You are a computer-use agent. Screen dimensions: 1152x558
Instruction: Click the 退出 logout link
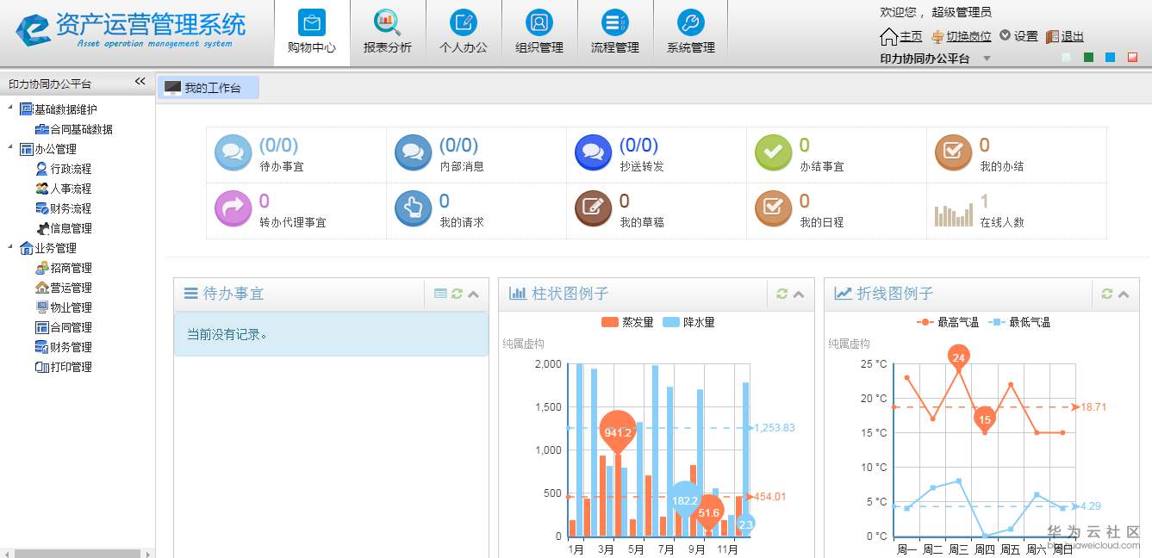[1073, 36]
